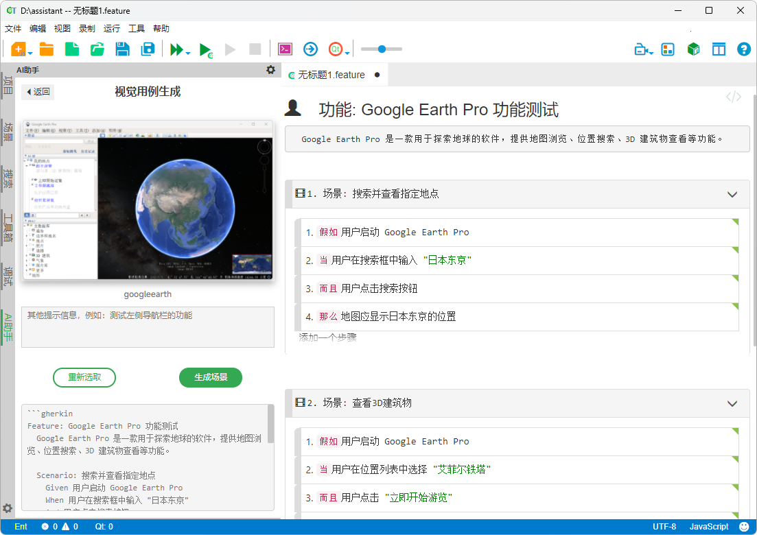Click the green open-file folder icon

tap(97, 49)
